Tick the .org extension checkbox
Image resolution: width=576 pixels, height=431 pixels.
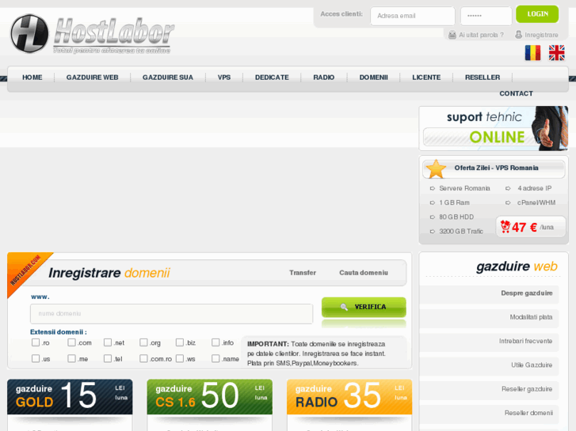pos(143,342)
